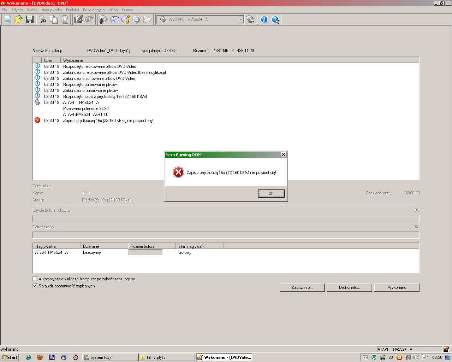452x362 pixels.
Task: Open the Dodatki menu
Action: [72, 10]
